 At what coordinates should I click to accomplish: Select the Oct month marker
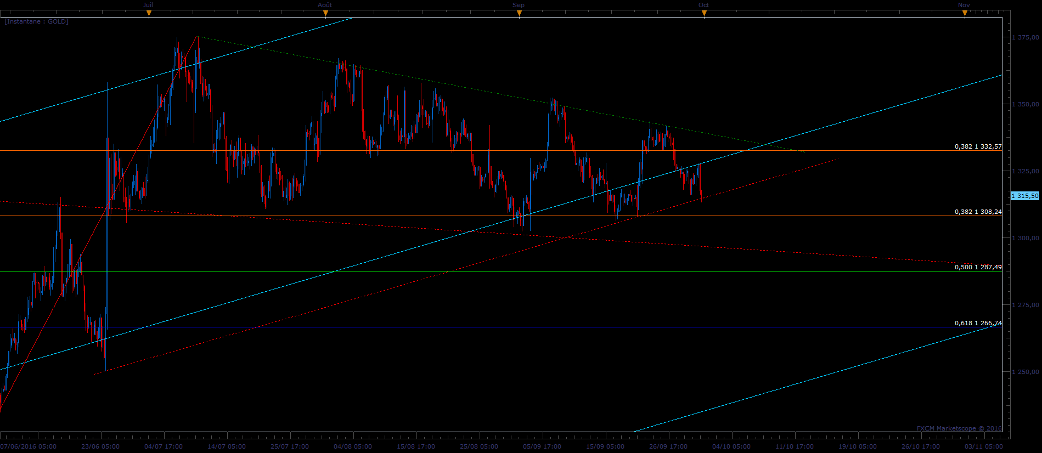[x=703, y=5]
